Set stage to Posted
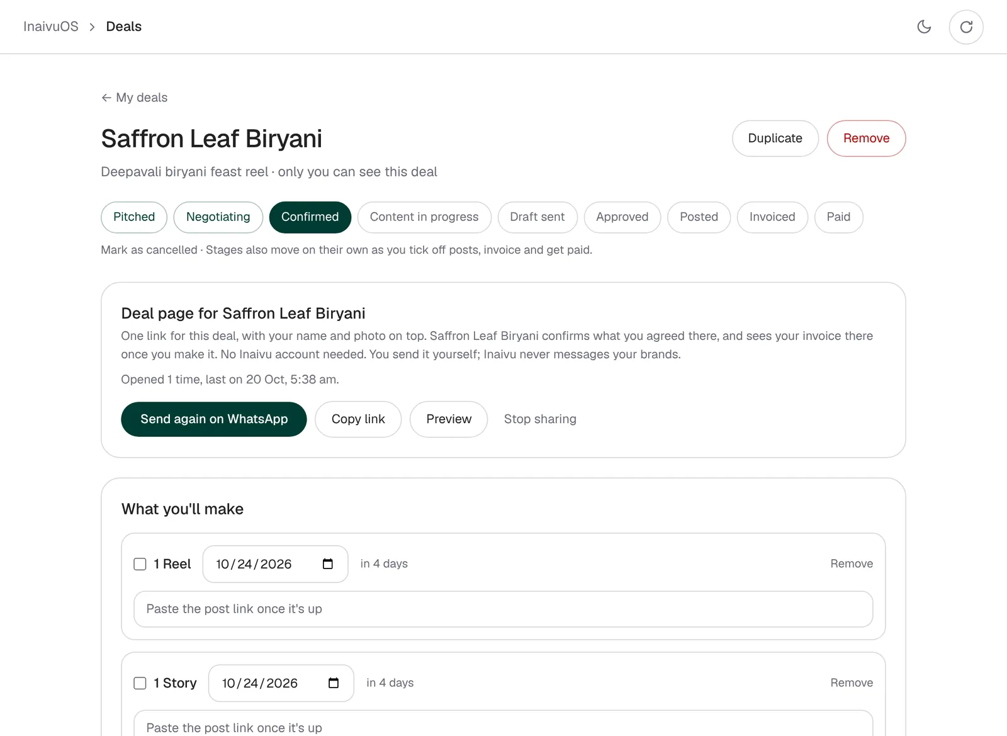Screen dimensions: 1007x736 [x=699, y=217]
